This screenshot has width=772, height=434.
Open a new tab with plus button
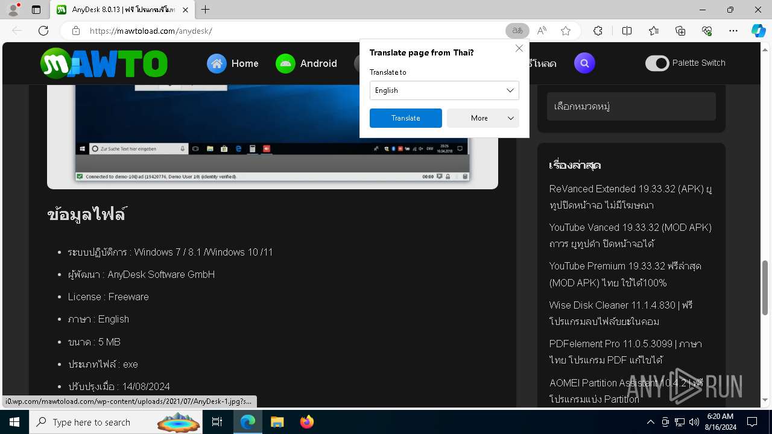point(206,10)
